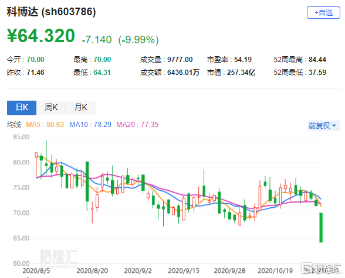The width and height of the screenshot is (345, 278).
Task: Click the MA5 : 80.63 indicator label
Action: click(45, 125)
